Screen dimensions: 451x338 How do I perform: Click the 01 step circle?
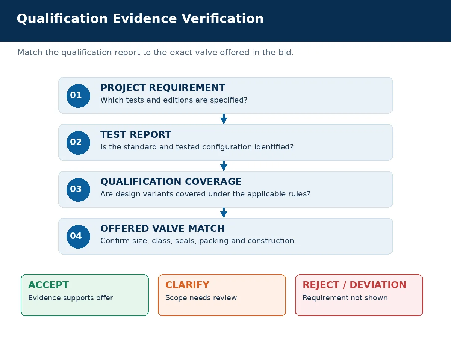(x=78, y=96)
